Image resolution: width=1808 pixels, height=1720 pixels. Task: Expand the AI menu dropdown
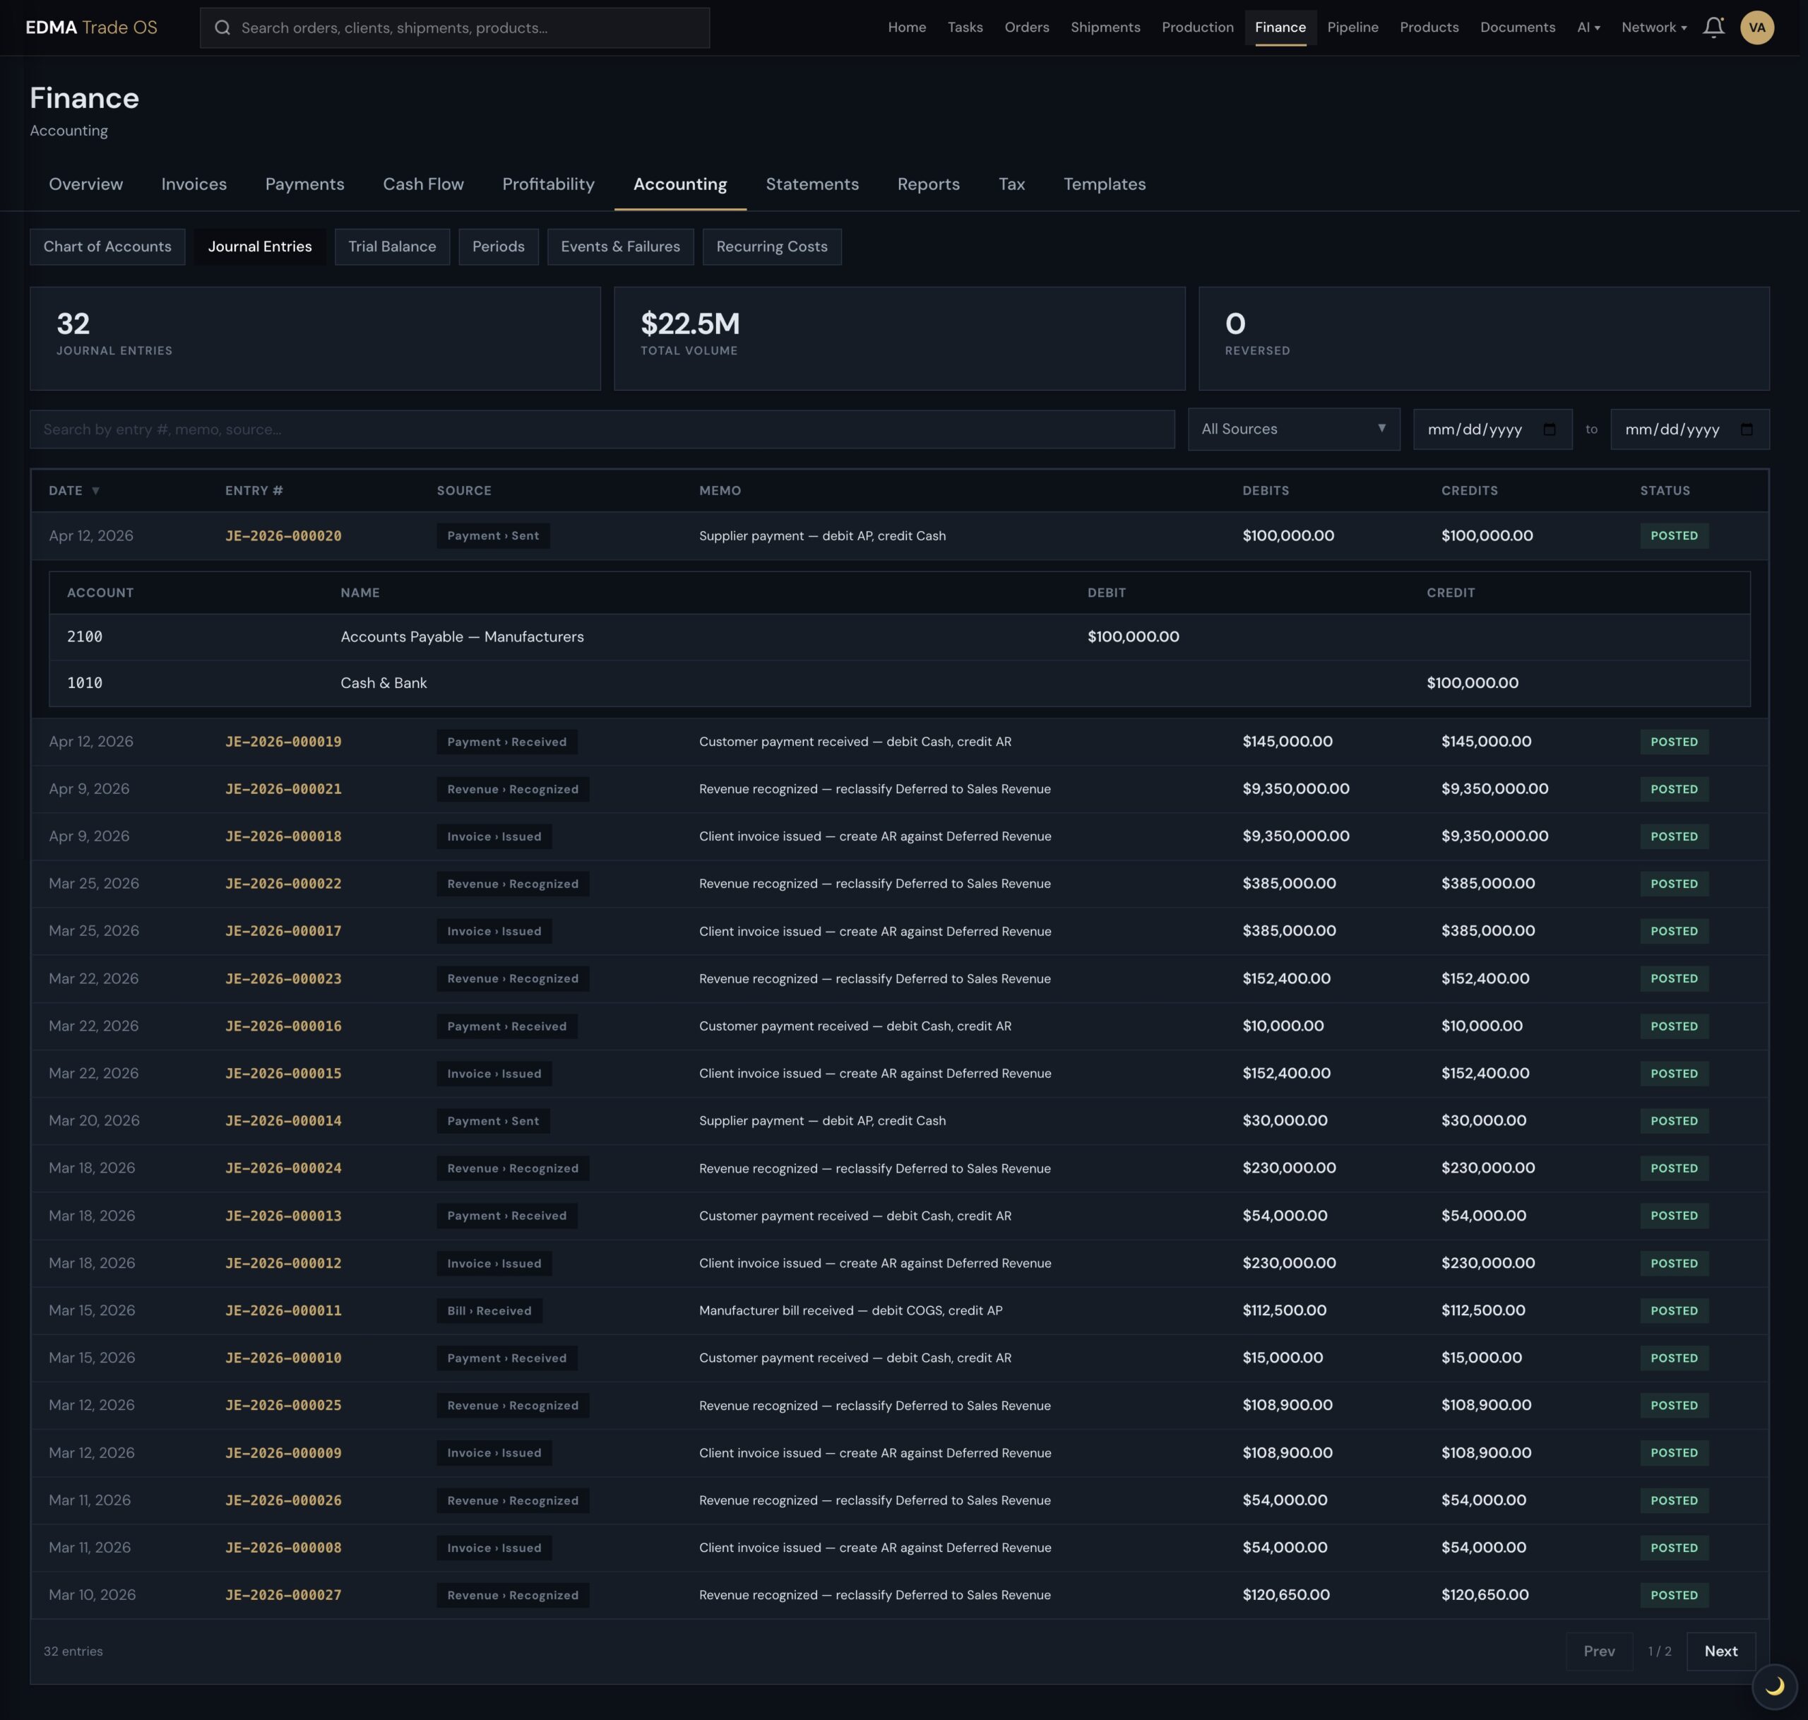tap(1588, 28)
